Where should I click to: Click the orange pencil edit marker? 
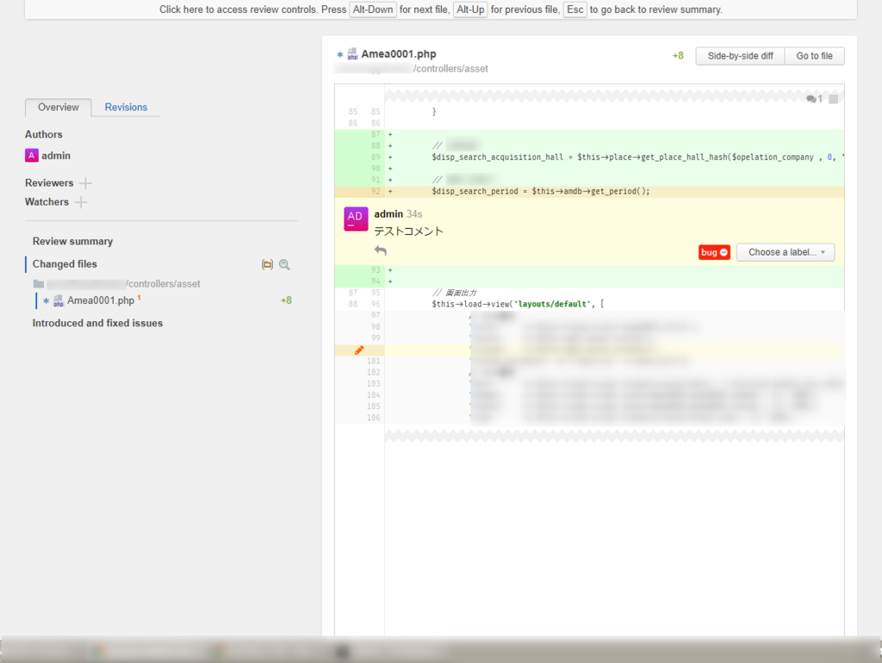tap(359, 350)
